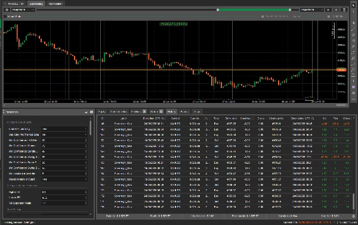Viewport: 358px width, 225px height.
Task: Open the Equity tab
Action: 101,111
